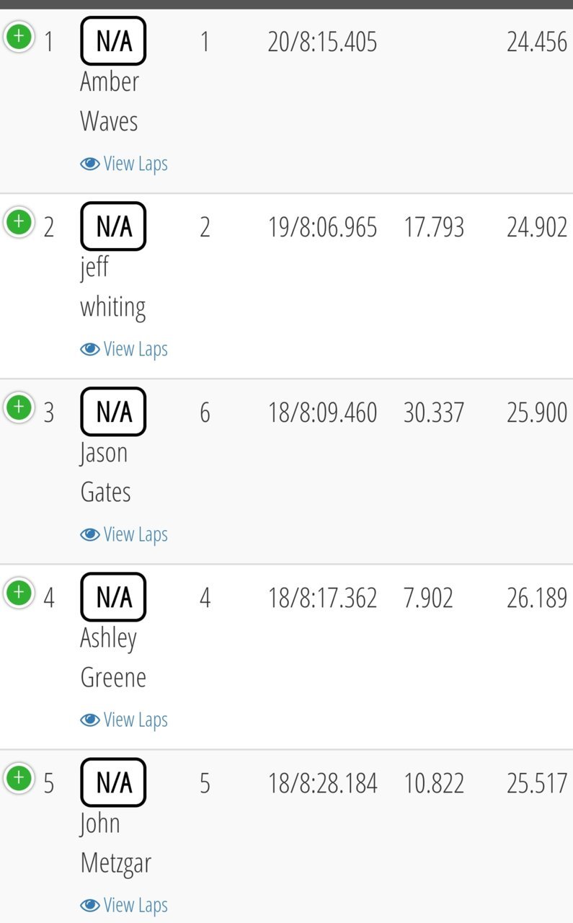Viewport: 573px width, 923px height.
Task: Click N/A badge above jeff whiting
Action: click(x=113, y=226)
